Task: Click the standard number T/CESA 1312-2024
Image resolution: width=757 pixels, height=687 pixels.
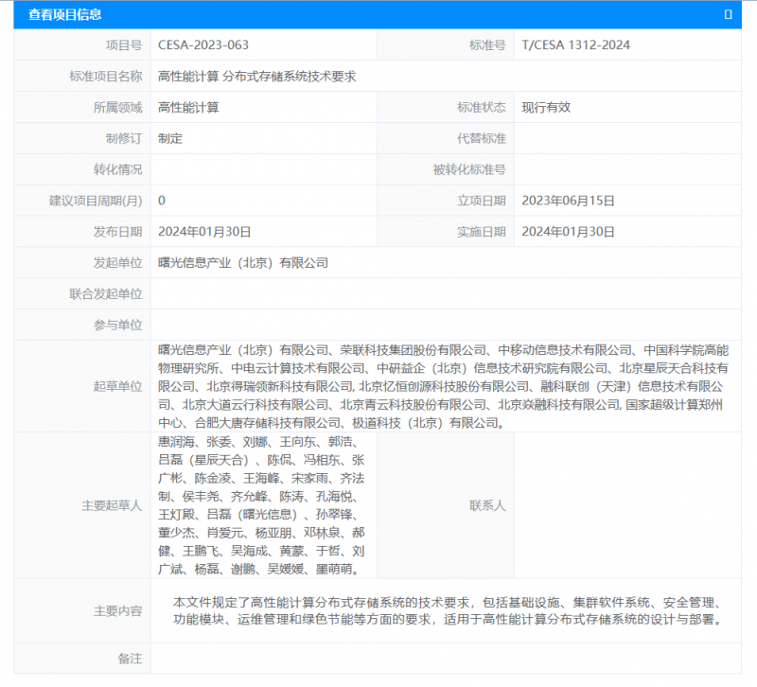Action: [575, 44]
